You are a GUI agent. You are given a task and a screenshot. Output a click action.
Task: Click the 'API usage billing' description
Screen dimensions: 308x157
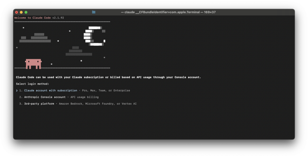point(85,97)
